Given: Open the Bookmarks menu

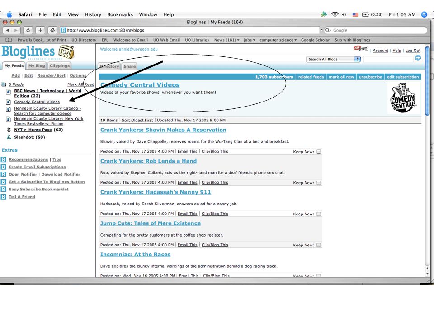Looking at the screenshot, I should [x=120, y=14].
